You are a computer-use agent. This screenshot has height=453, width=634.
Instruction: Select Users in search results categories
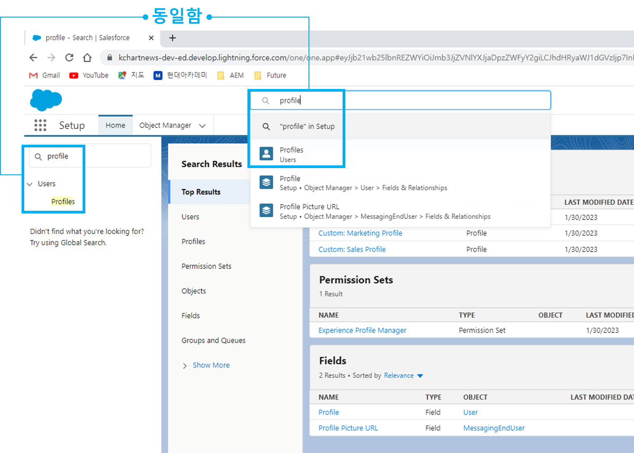click(190, 217)
